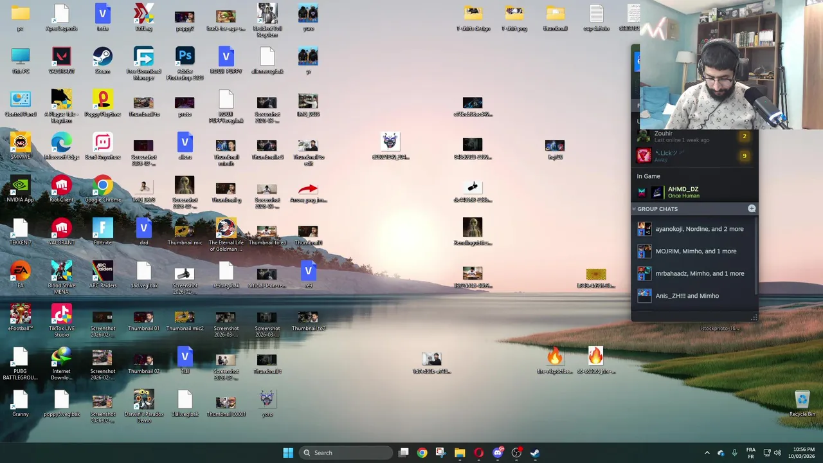Image resolution: width=823 pixels, height=463 pixels.
Task: Select the Arrow png image file
Action: (x=308, y=192)
